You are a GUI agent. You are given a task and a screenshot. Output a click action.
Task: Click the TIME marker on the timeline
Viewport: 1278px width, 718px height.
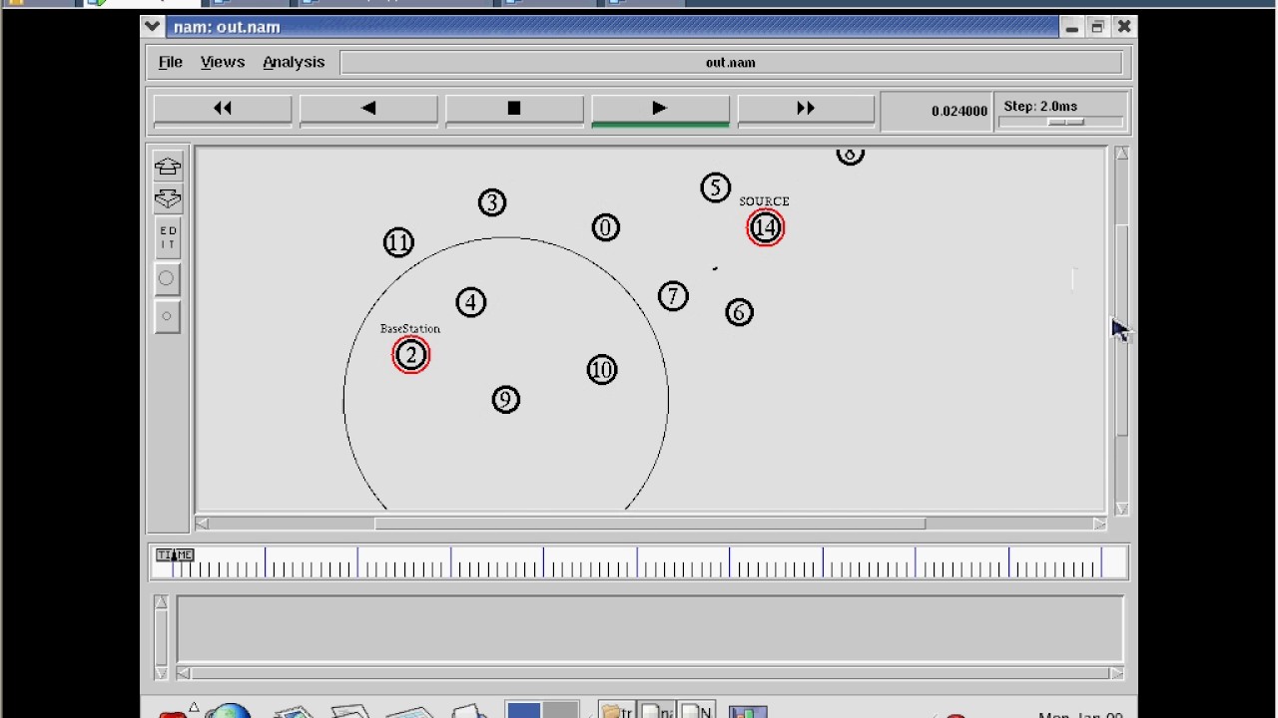pyautogui.click(x=175, y=554)
